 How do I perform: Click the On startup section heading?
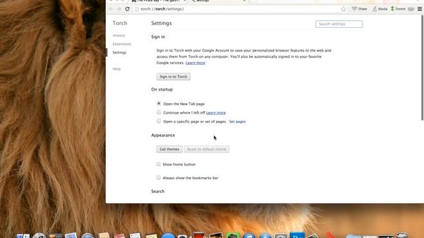pyautogui.click(x=162, y=89)
